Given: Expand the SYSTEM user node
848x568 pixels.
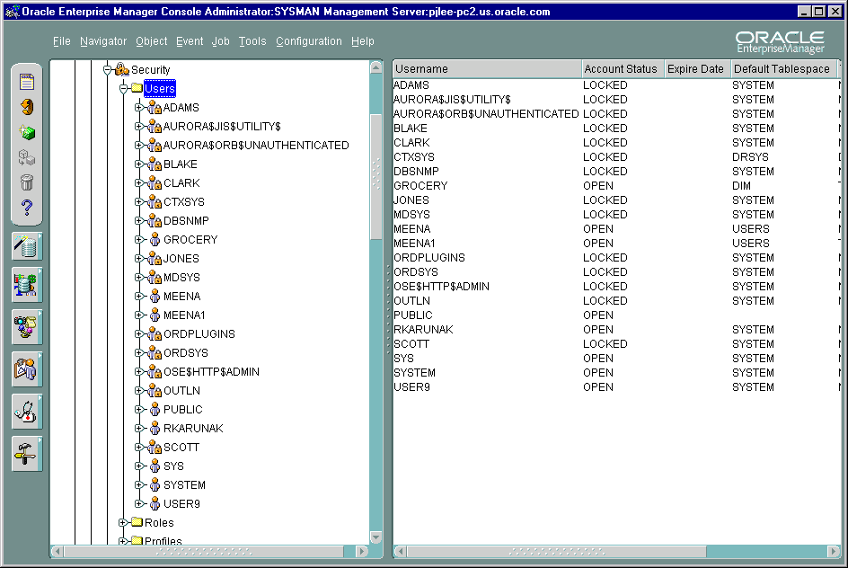Looking at the screenshot, I should (139, 485).
